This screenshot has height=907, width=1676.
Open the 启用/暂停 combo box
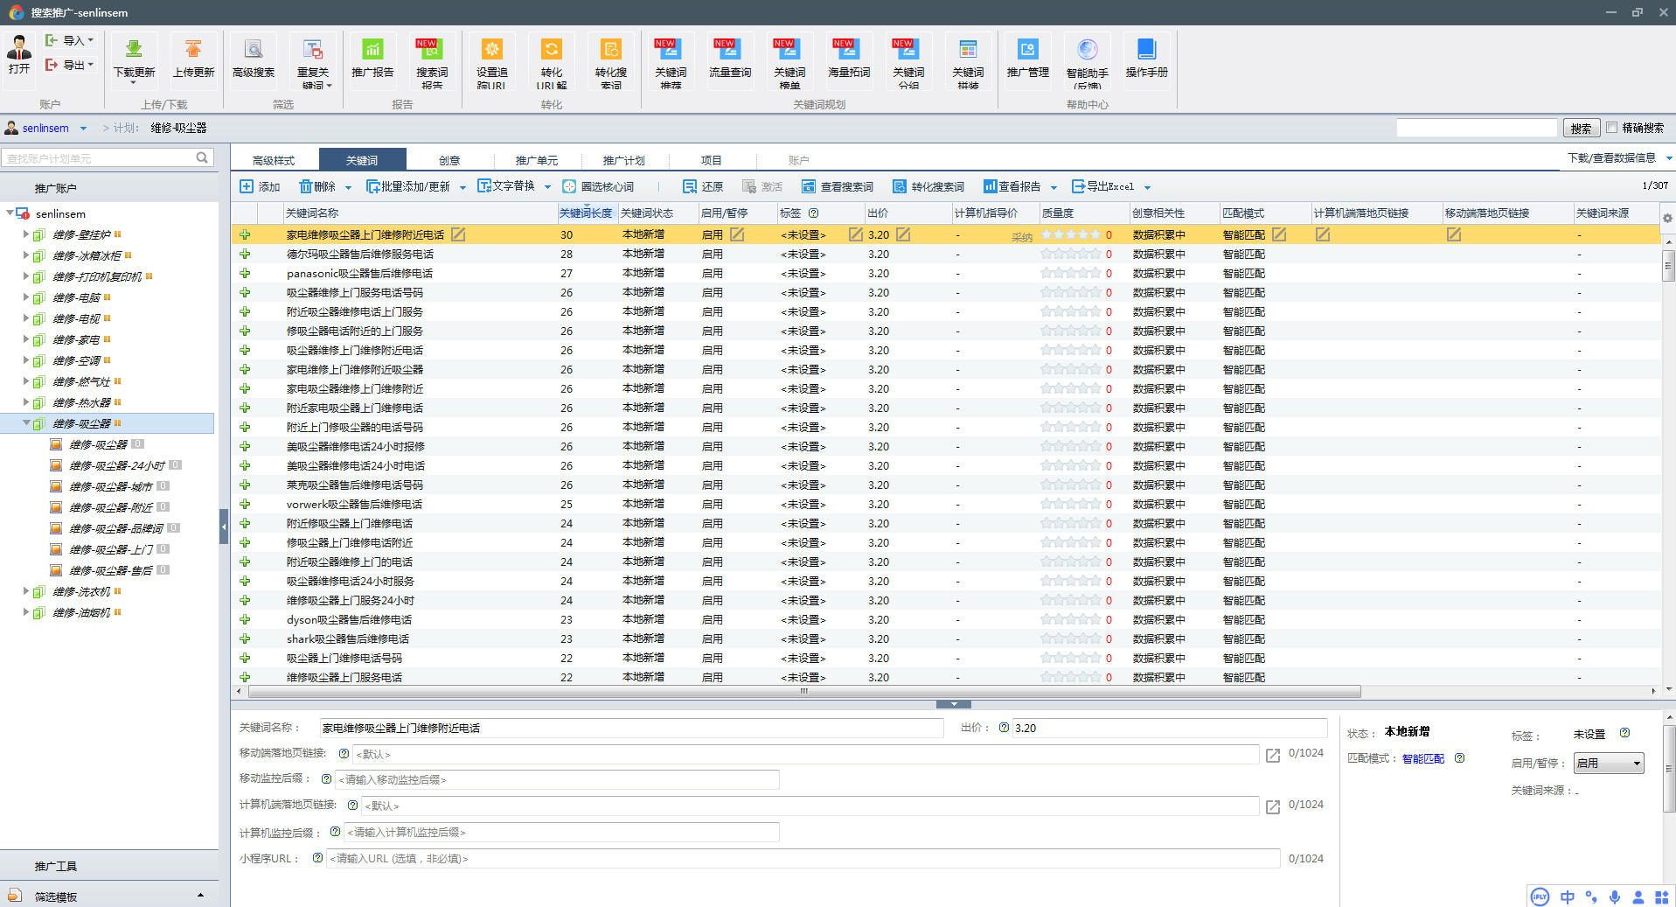tap(1608, 764)
